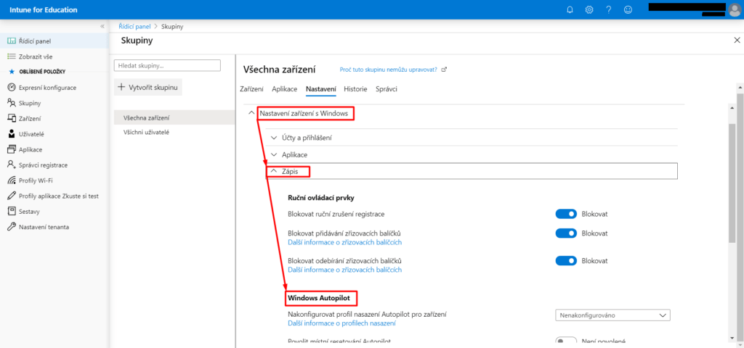Toggle Blokovat přidávání zřizovacích balíčků switch
744x348 pixels.
click(566, 233)
